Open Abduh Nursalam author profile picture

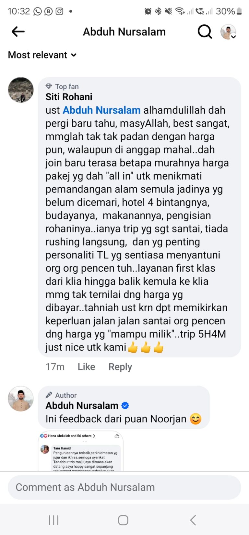(21, 399)
